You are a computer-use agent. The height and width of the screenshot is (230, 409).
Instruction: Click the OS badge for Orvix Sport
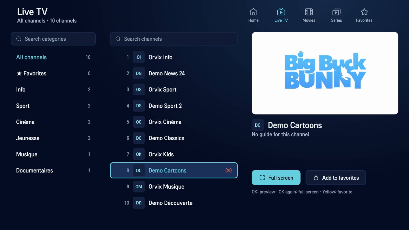(139, 89)
